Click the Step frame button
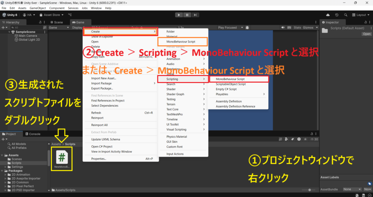Image resolution: width=373 pixels, height=197 pixels. (x=195, y=15)
